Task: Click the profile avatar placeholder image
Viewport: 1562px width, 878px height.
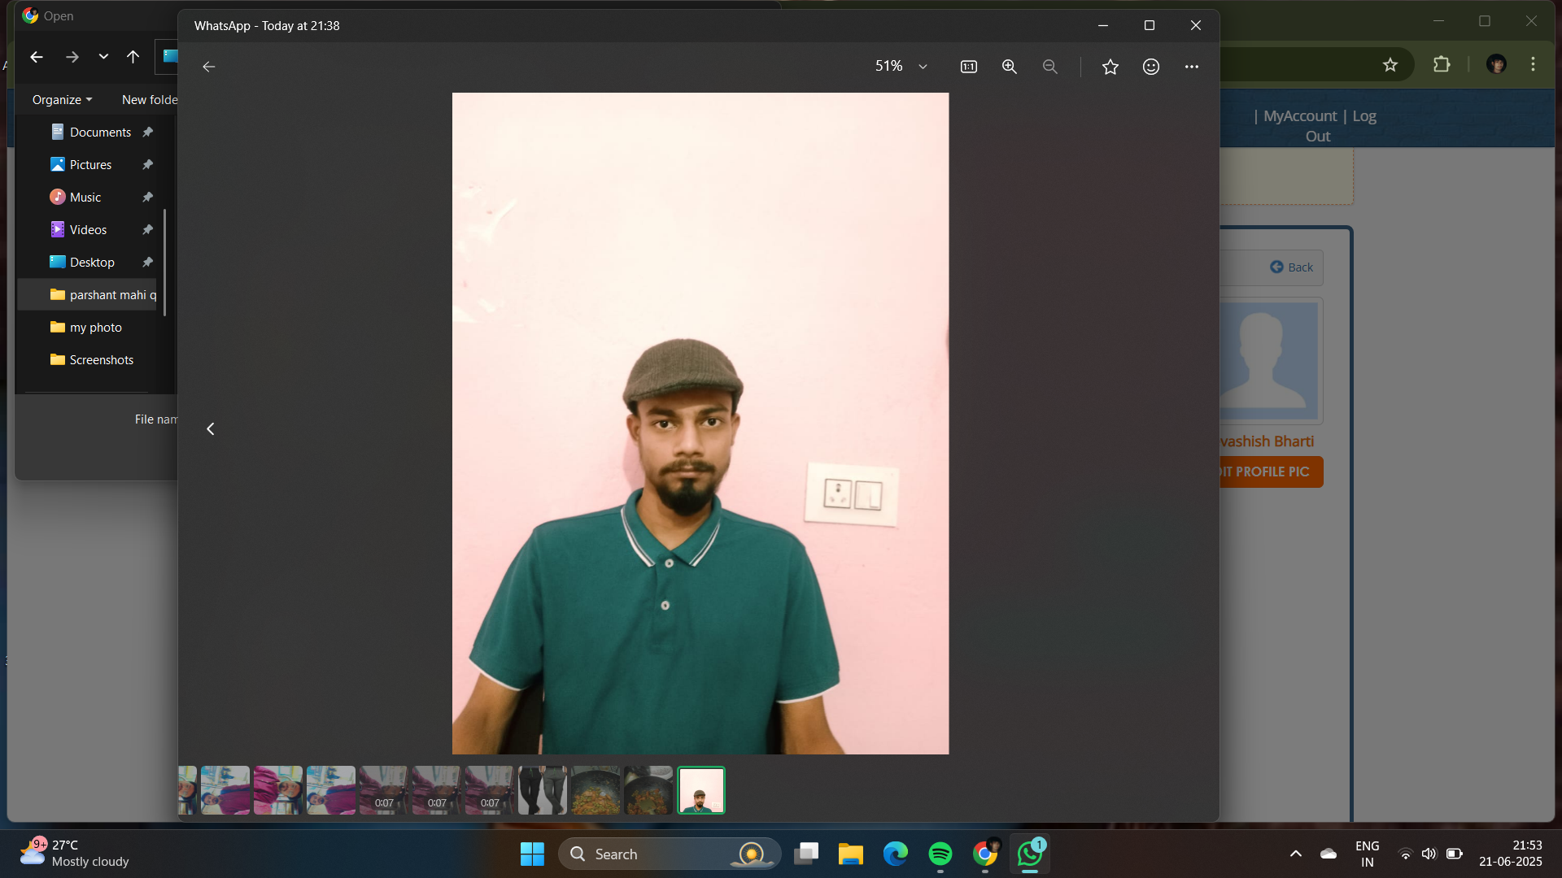Action: pos(1269,360)
